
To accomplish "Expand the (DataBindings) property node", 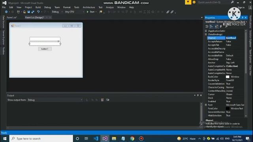I will tap(206, 34).
